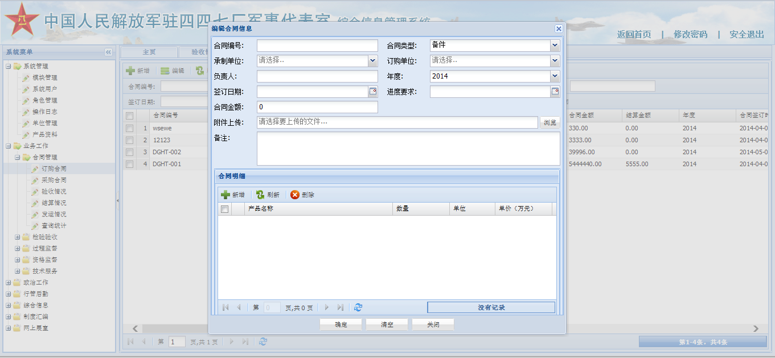Switch to the 主页 tab
775x358 pixels.
tap(149, 52)
